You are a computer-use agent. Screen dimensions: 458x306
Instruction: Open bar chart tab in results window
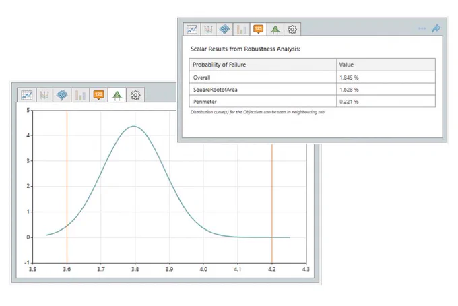click(241, 29)
